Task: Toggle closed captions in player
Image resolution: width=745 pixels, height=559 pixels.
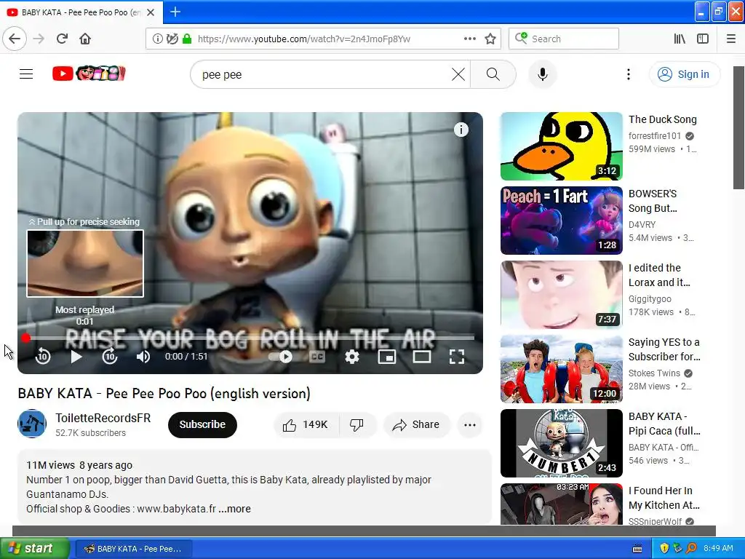Action: pos(317,357)
